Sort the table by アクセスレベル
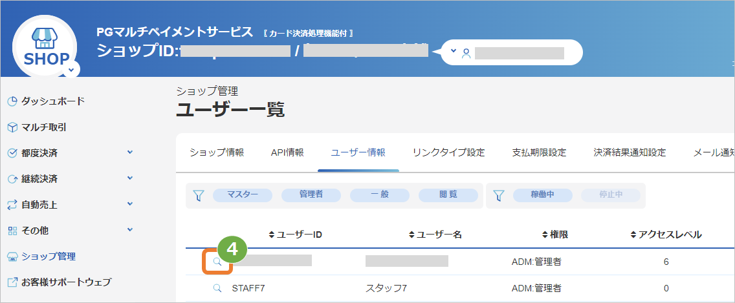735x303 pixels. pyautogui.click(x=666, y=235)
